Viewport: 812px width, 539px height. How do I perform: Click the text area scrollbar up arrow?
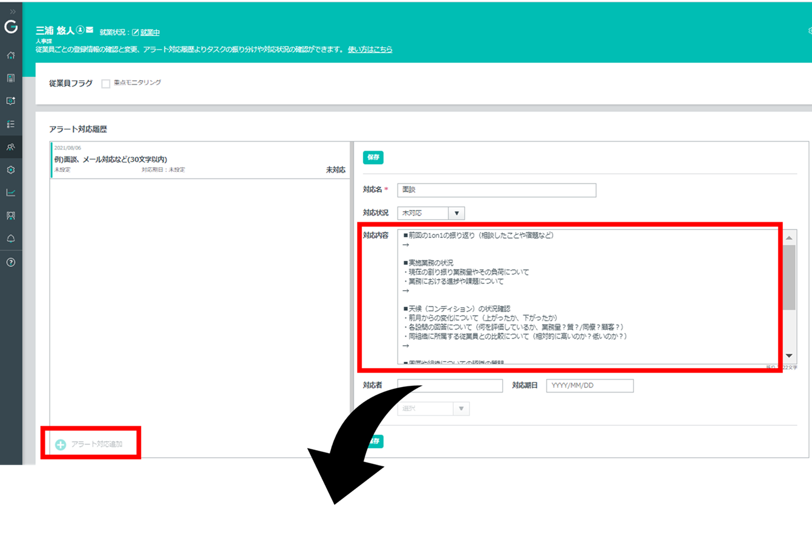(x=789, y=238)
